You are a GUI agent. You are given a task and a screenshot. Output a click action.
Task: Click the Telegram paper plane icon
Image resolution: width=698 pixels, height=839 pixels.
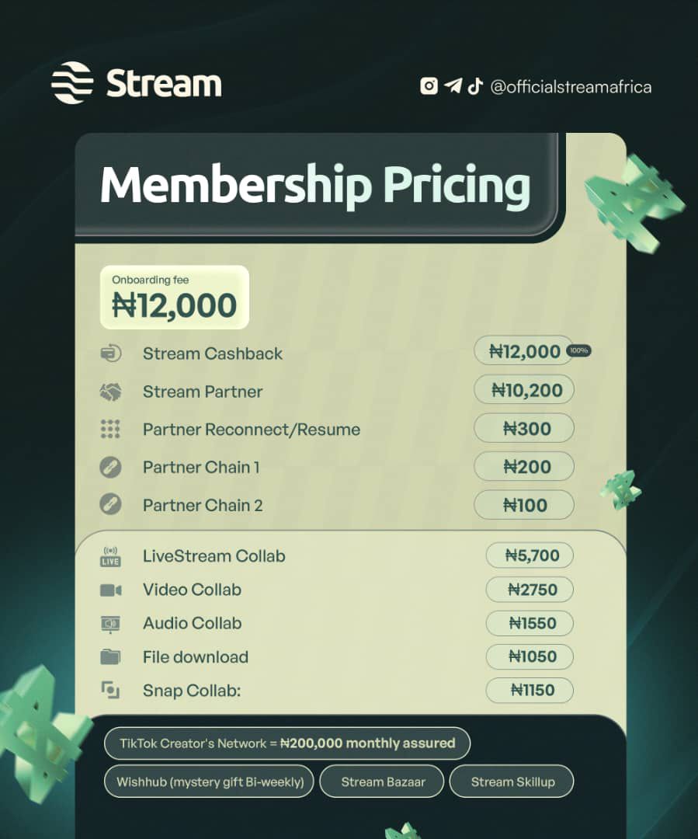coord(453,86)
